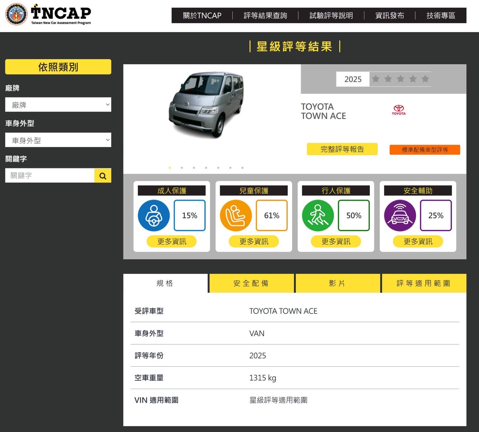
Task: Switch to the 影片 tab
Action: pyautogui.click(x=338, y=283)
